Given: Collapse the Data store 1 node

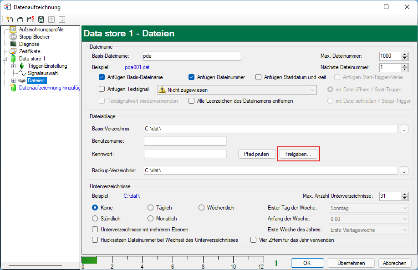Looking at the screenshot, I should tap(5, 59).
